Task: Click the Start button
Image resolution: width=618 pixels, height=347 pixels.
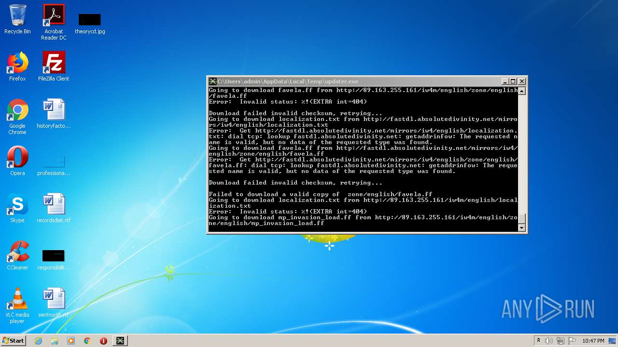Action: click(13, 340)
